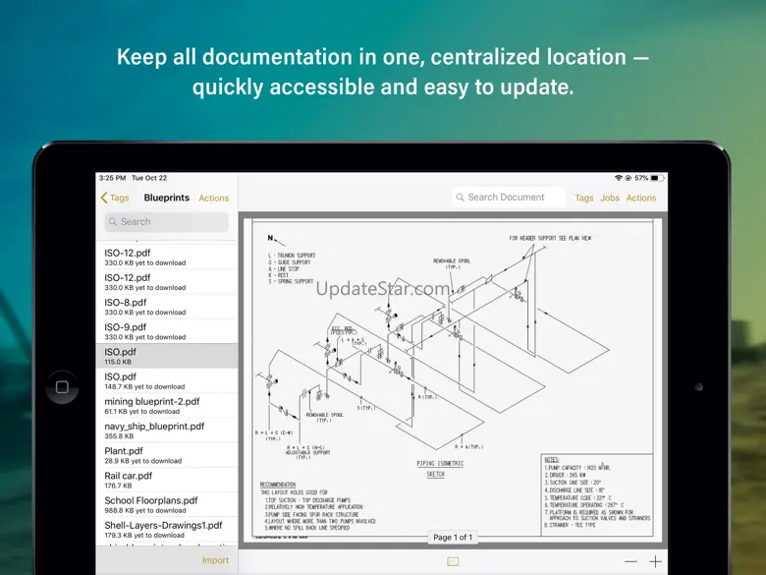Open the Rail car.pdf file
Screen dimensions: 766x575
tap(167, 480)
